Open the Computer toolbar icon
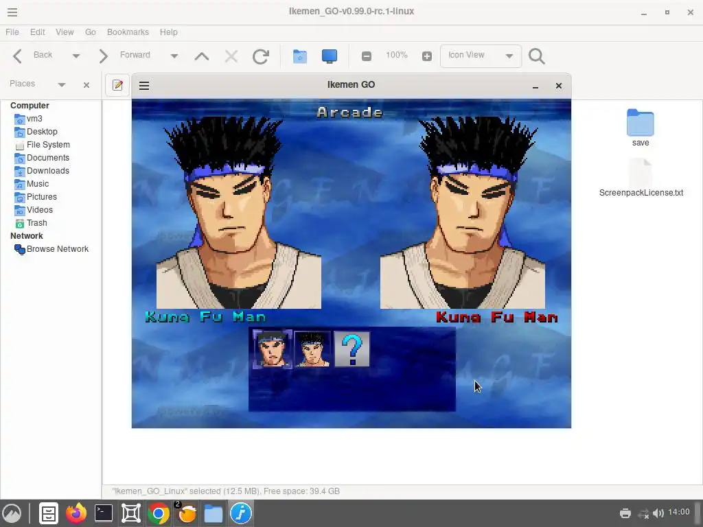The image size is (703, 527). pyautogui.click(x=330, y=56)
